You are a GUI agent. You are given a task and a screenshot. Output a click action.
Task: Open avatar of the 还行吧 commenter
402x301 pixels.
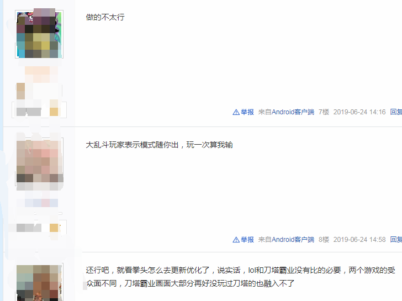(x=39, y=283)
